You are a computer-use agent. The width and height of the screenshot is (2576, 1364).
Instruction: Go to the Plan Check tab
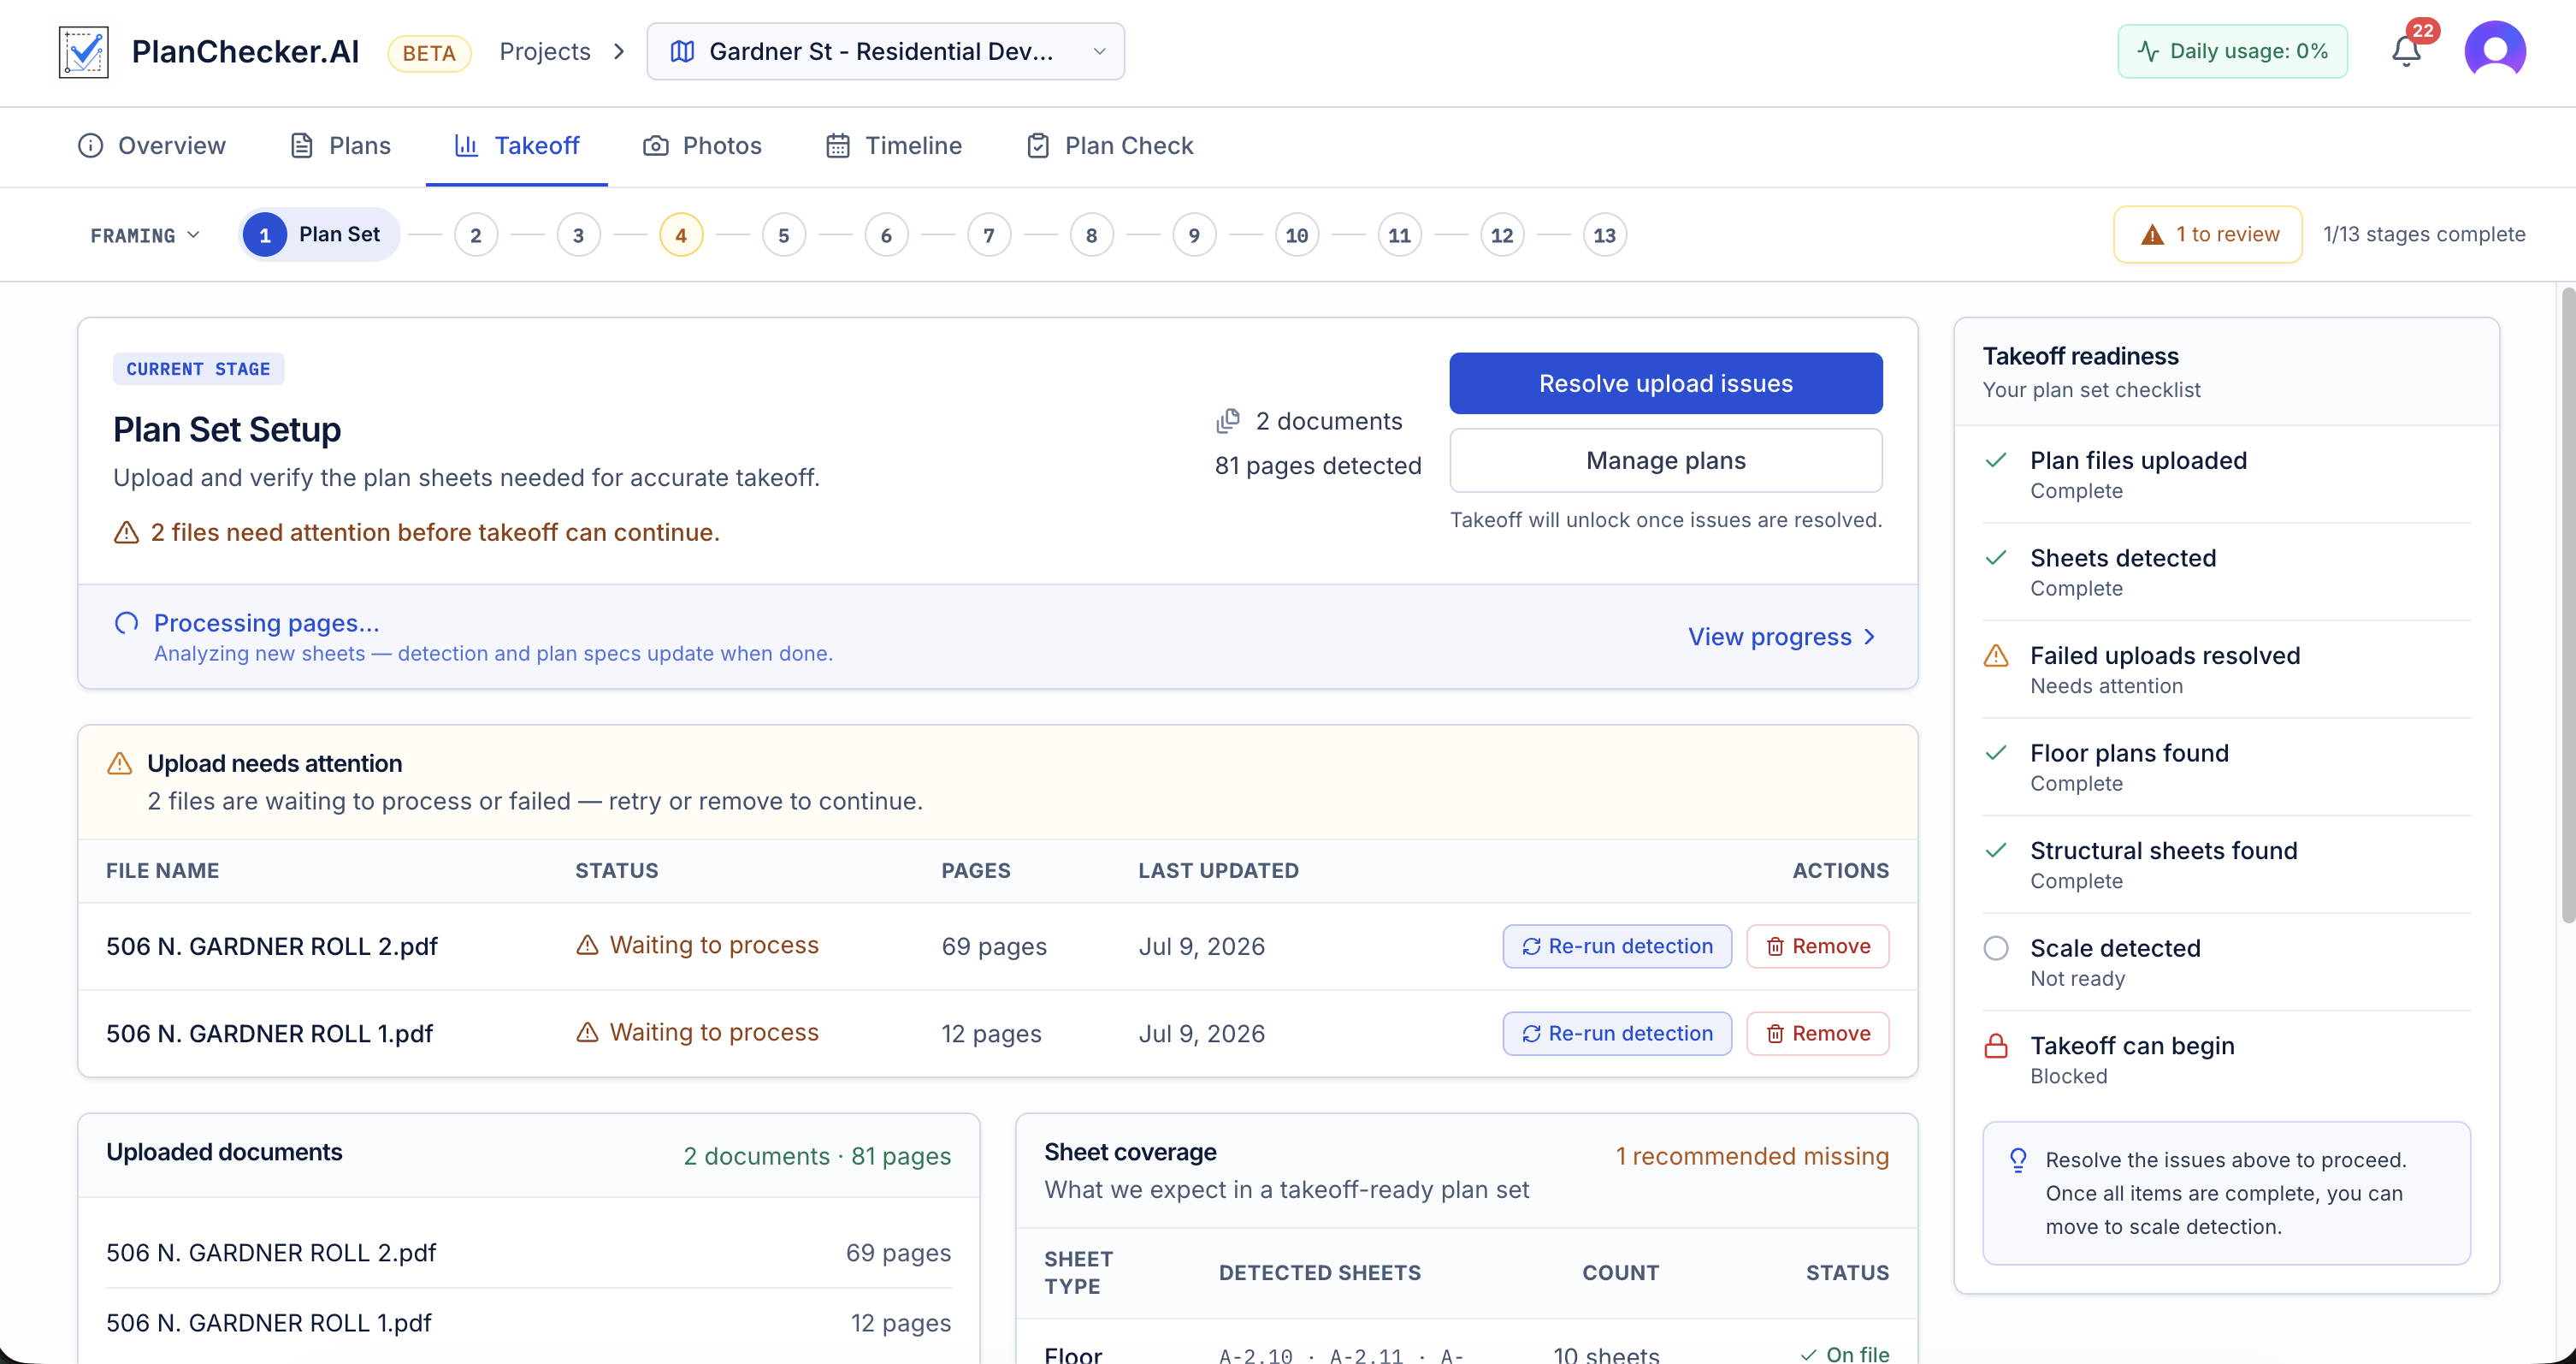[x=1110, y=146]
